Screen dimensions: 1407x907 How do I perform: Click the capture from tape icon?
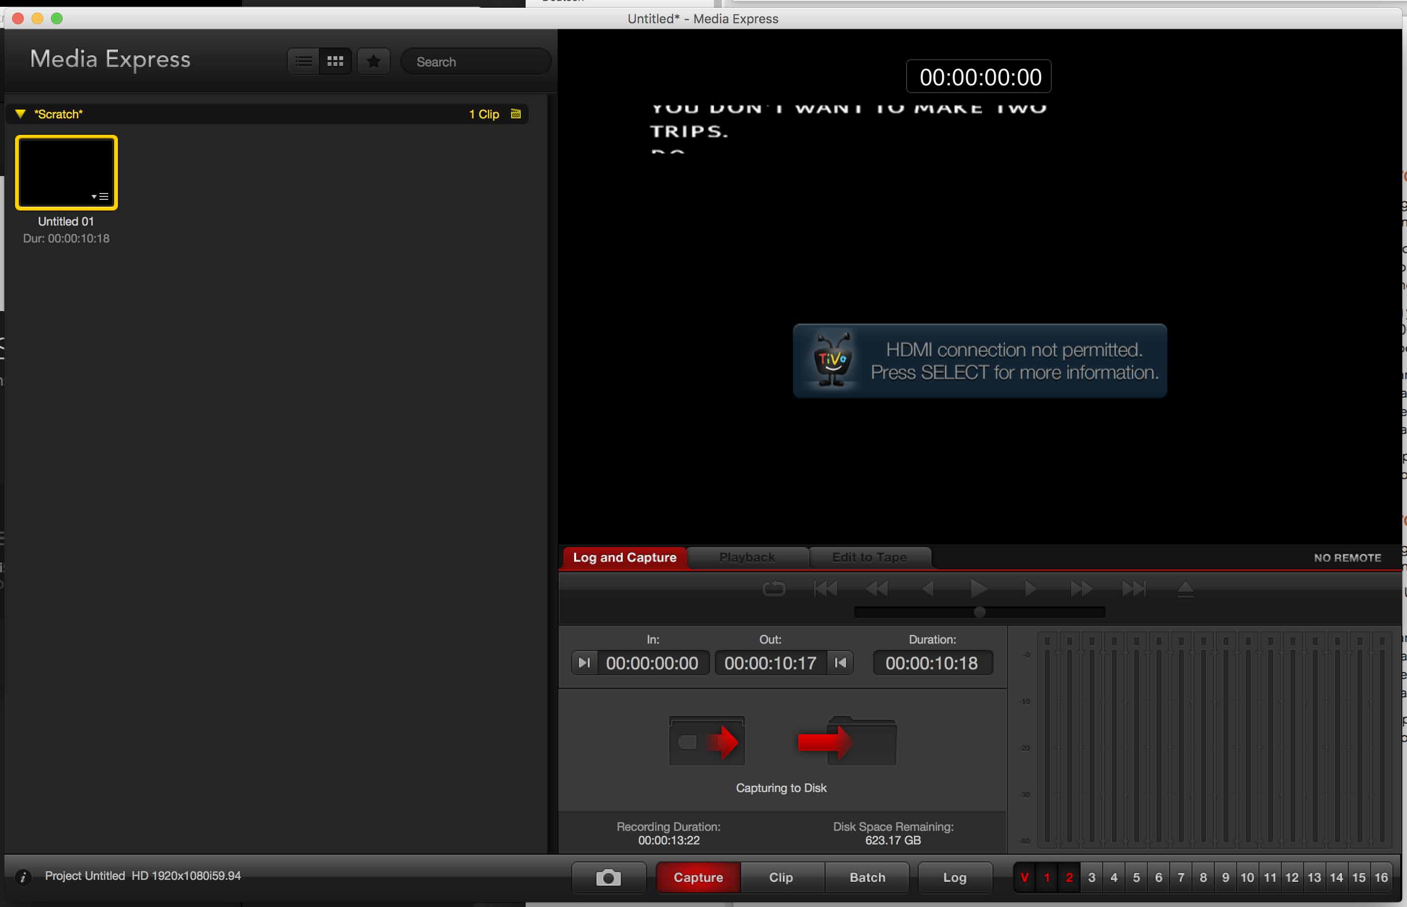(x=707, y=741)
